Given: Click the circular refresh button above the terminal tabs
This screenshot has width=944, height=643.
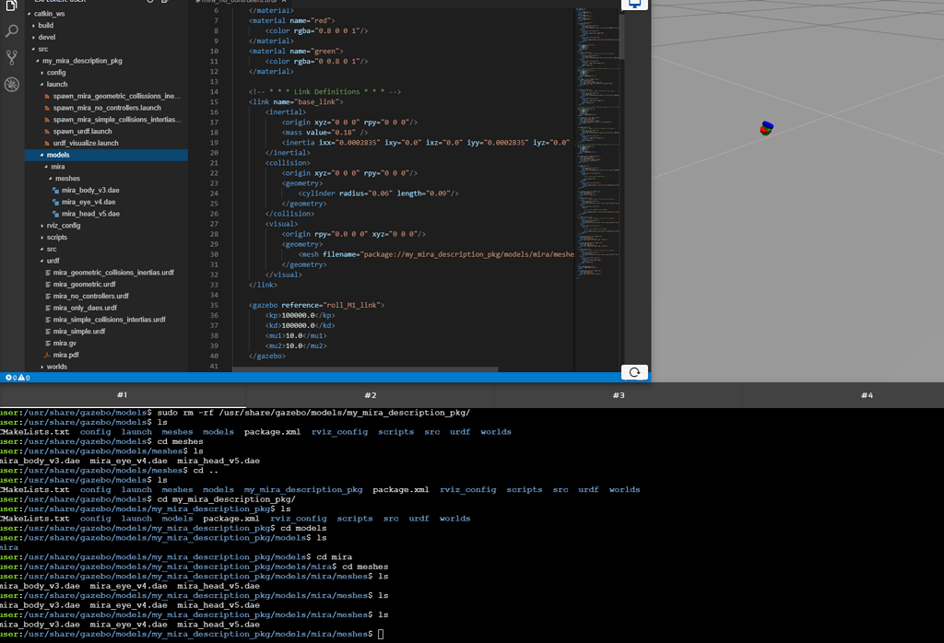Looking at the screenshot, I should tap(634, 371).
